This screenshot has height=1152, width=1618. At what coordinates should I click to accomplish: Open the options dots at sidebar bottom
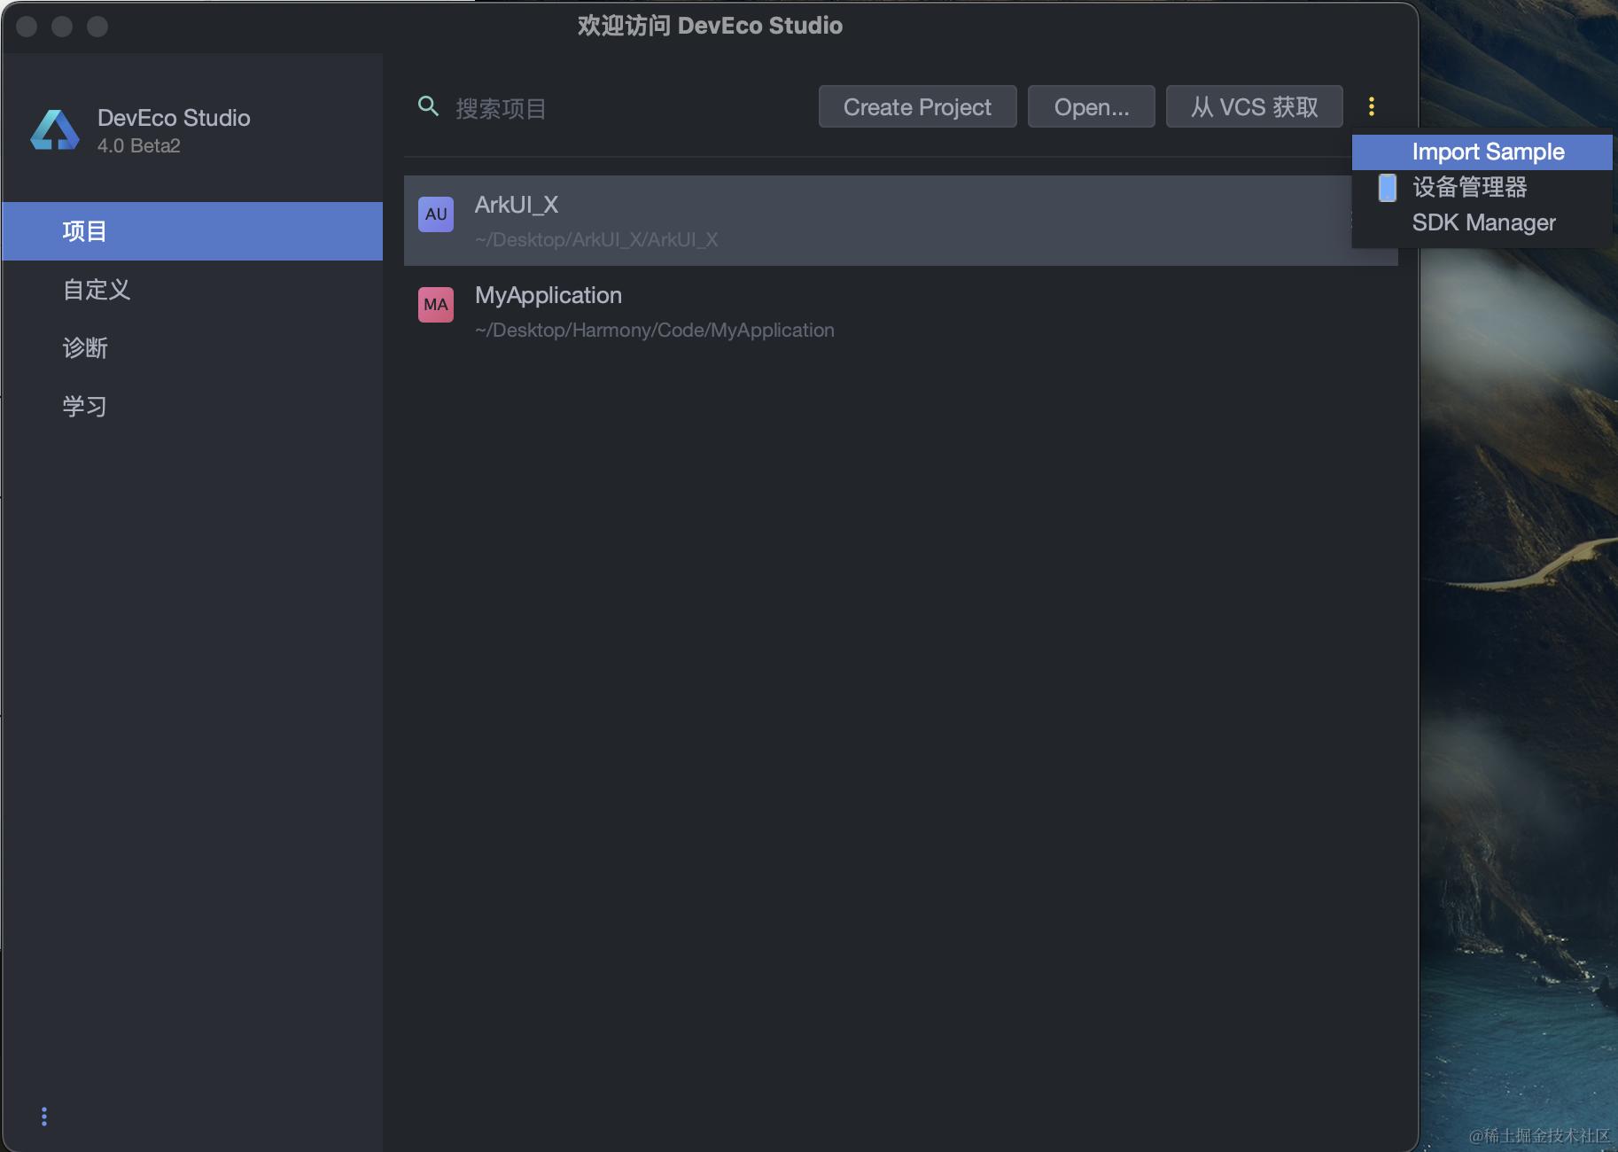[44, 1117]
